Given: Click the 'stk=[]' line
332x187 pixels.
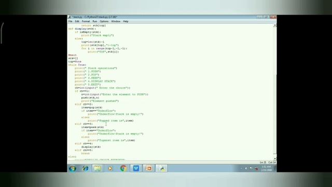Looking at the screenshot, I should tap(73, 58).
